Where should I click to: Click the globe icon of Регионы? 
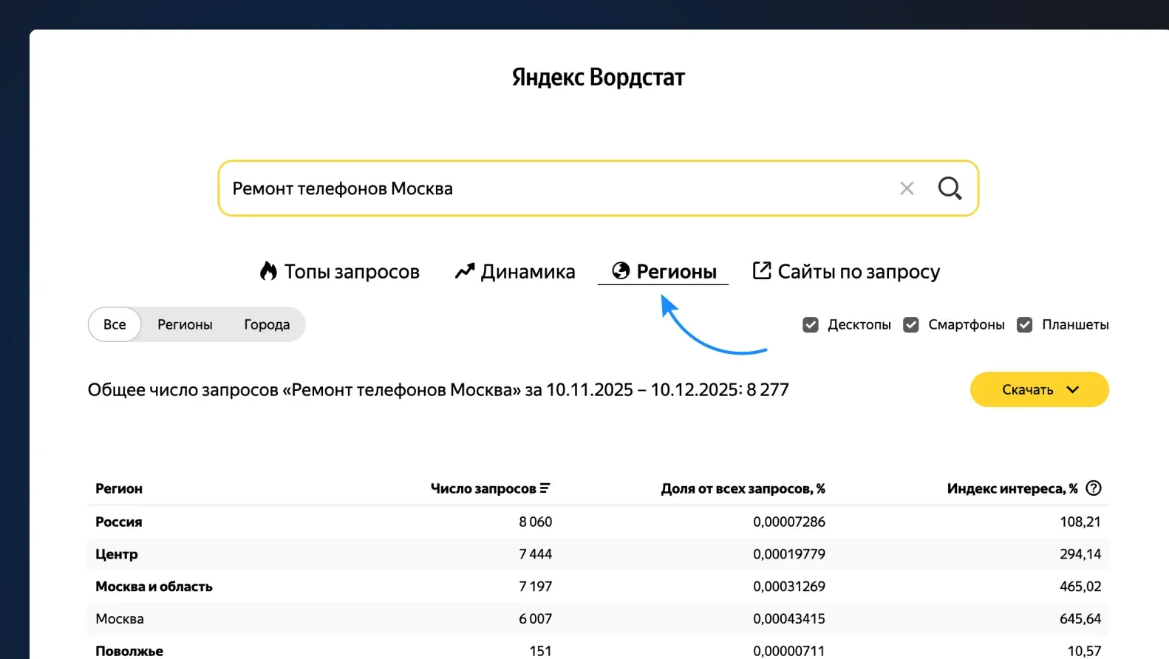tap(621, 271)
